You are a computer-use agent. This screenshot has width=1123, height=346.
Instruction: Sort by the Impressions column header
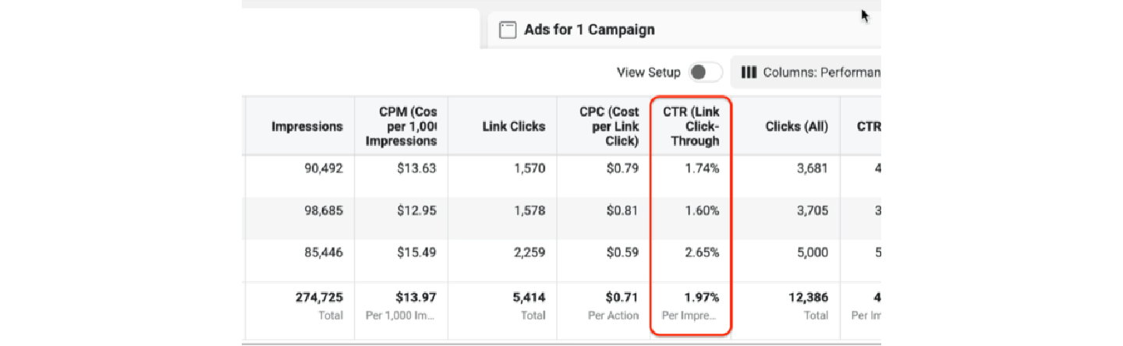(x=306, y=126)
